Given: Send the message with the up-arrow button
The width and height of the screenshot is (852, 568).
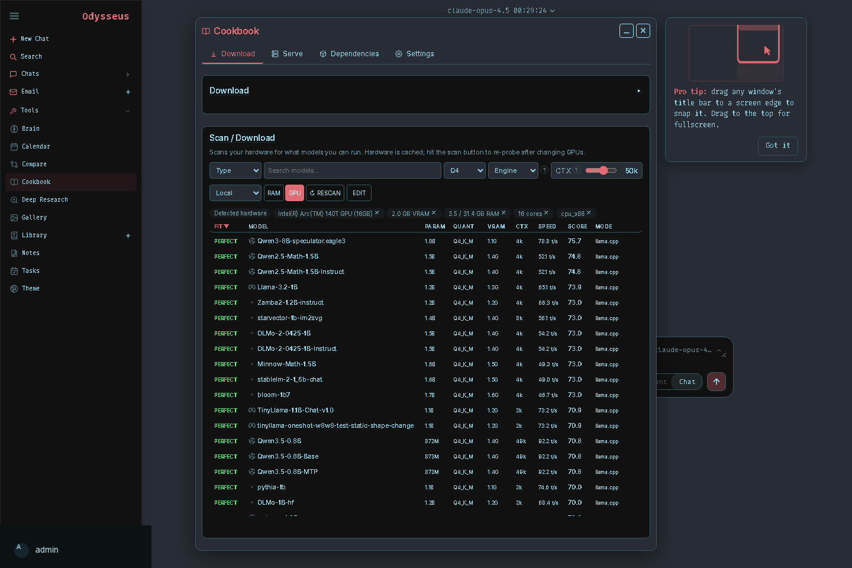Looking at the screenshot, I should click(x=716, y=382).
